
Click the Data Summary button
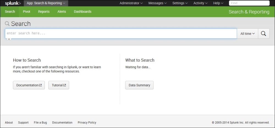[139, 85]
